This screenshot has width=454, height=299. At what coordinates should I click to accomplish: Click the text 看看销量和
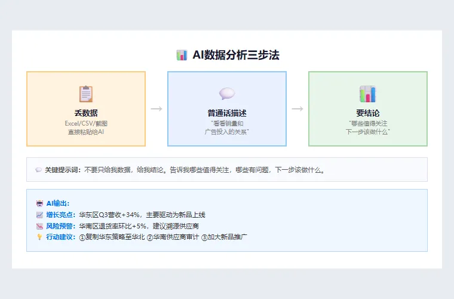pos(228,123)
